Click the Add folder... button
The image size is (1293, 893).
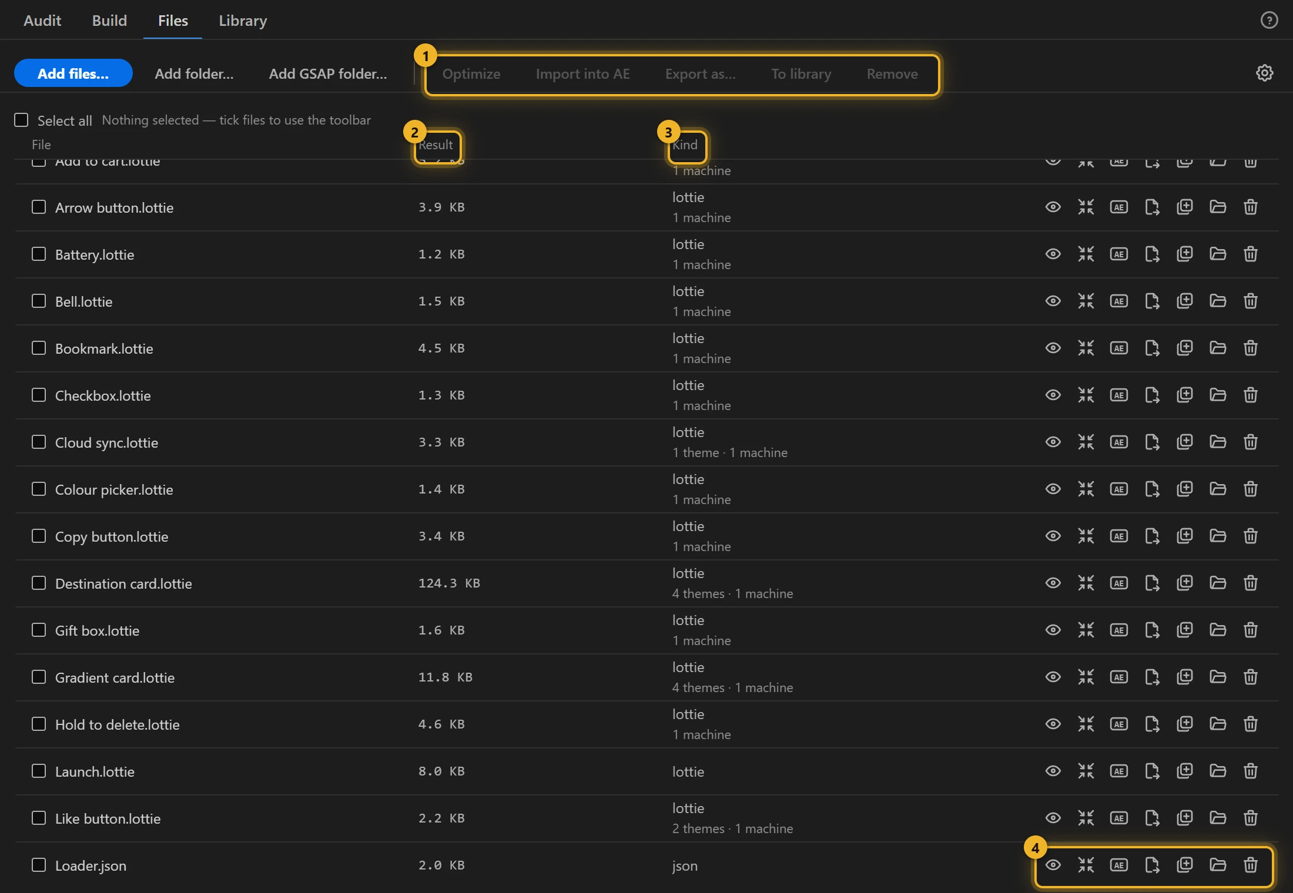tap(194, 73)
